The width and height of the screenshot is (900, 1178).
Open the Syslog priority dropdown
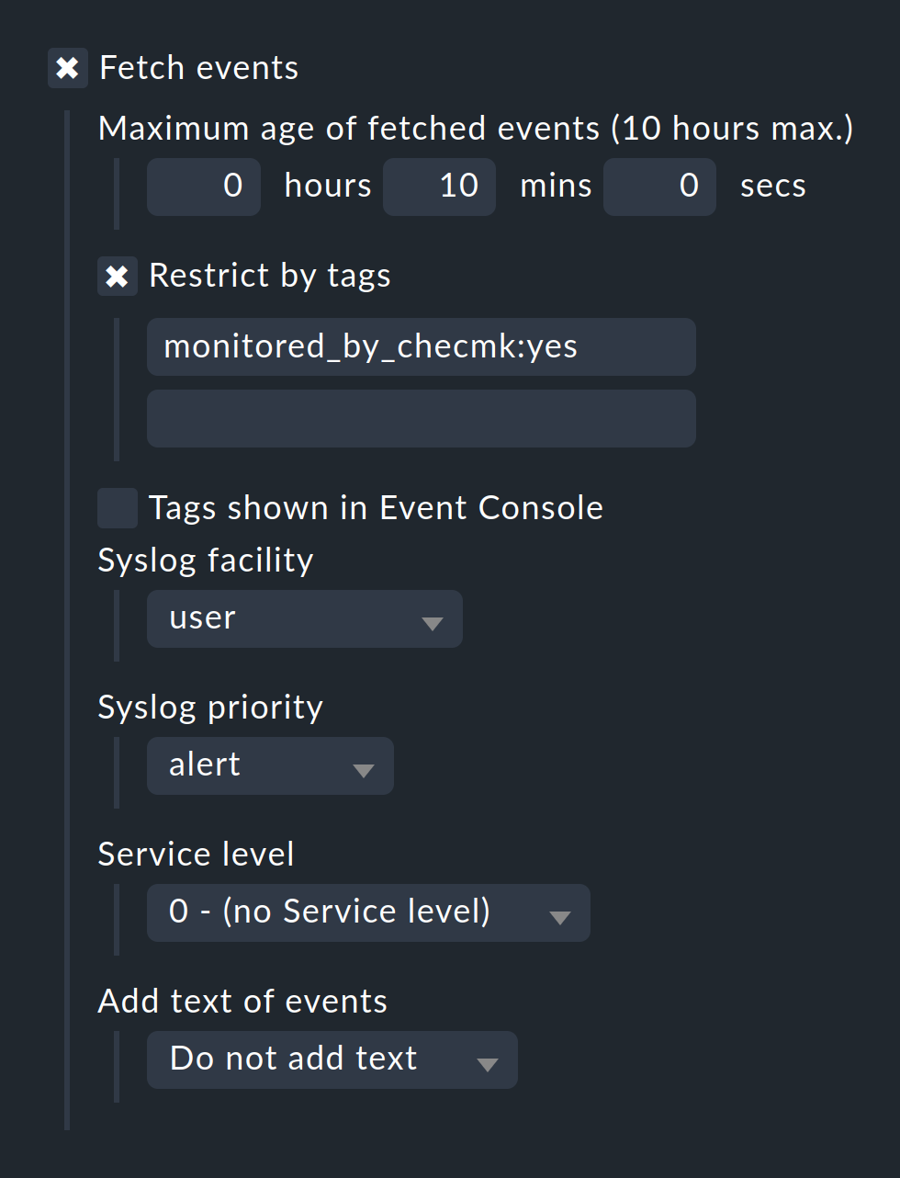click(x=269, y=765)
